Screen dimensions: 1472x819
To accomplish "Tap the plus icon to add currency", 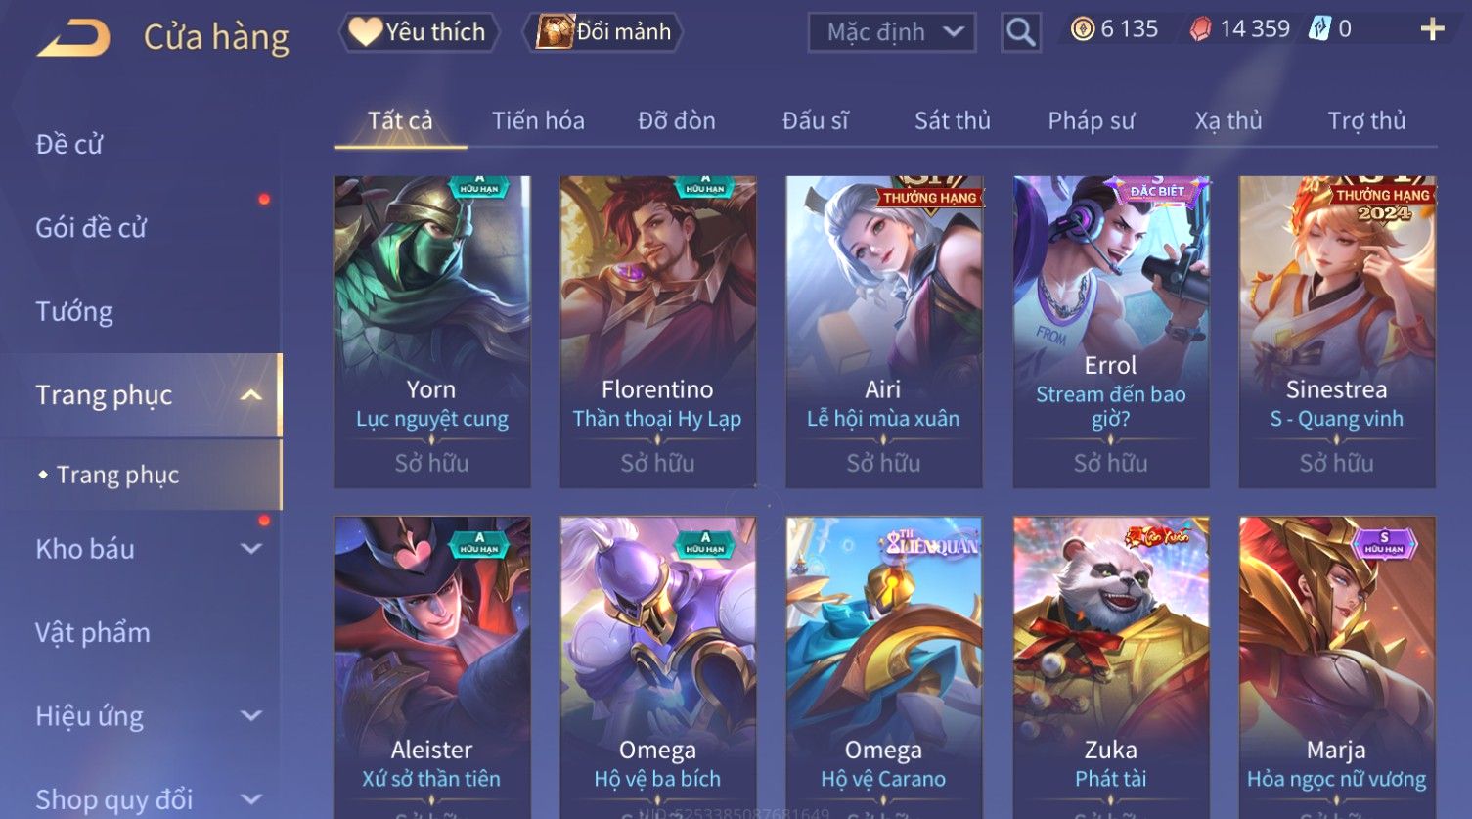I will 1432,29.
